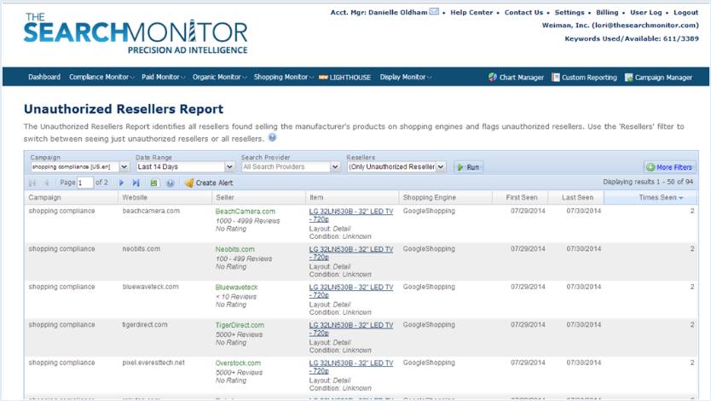Email account manager via envelope icon
This screenshot has height=401, width=711.
click(434, 11)
